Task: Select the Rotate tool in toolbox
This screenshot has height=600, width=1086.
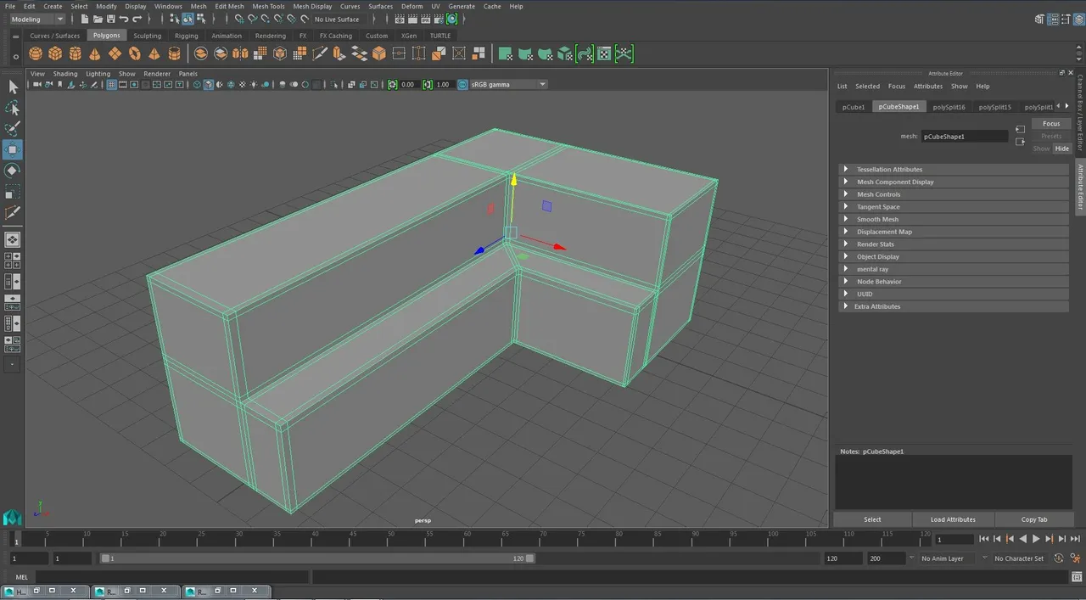Action: pos(13,171)
